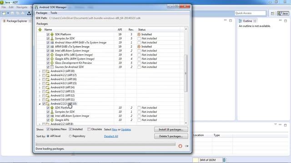291x163 pixels.
Task: Expand the Android 3.0 (API 11) node
Action: pos(40,100)
